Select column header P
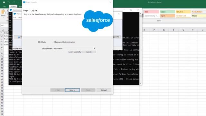 click(154, 30)
